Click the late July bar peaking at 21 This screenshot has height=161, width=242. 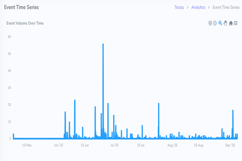point(159,121)
